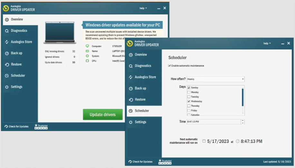The width and height of the screenshot is (295, 168).
Task: Click Check for Updates in back window
Action: [16, 127]
